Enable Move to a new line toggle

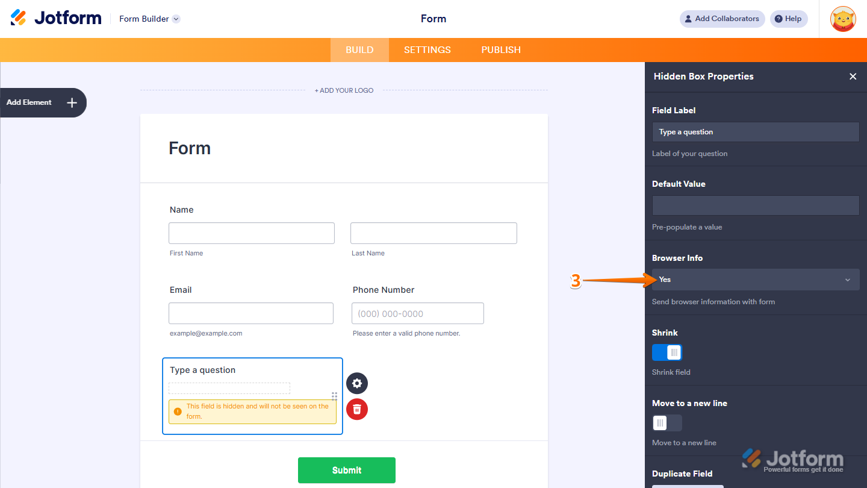pyautogui.click(x=667, y=423)
